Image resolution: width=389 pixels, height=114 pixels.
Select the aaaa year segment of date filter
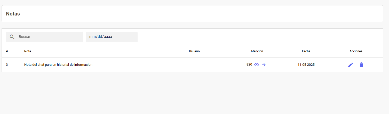(x=108, y=37)
